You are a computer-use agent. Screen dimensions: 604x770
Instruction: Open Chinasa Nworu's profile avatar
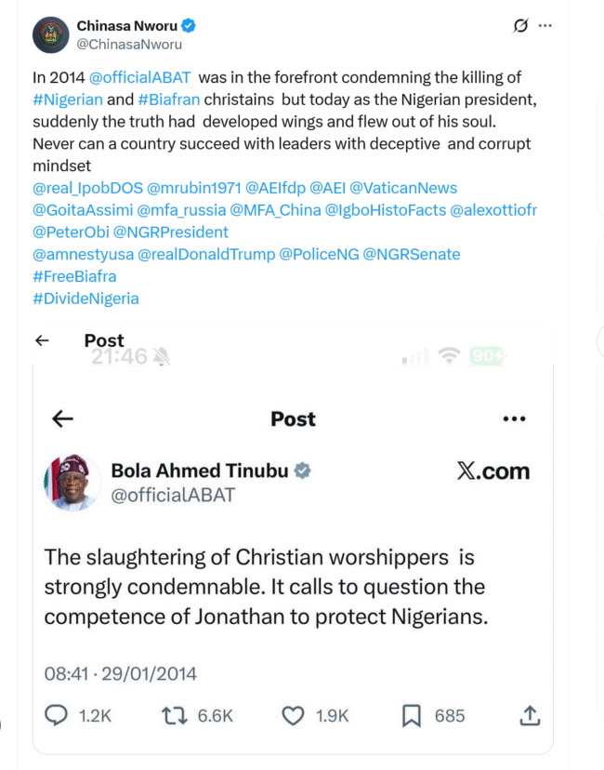point(51,34)
